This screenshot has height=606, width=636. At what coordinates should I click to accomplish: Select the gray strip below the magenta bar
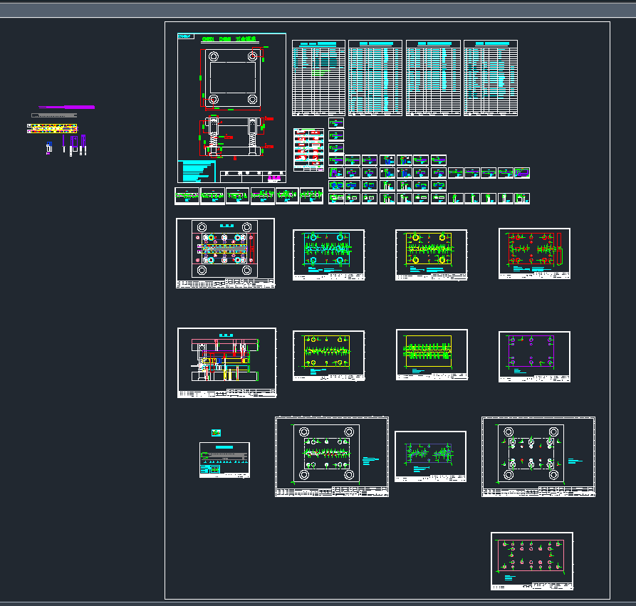pos(55,115)
